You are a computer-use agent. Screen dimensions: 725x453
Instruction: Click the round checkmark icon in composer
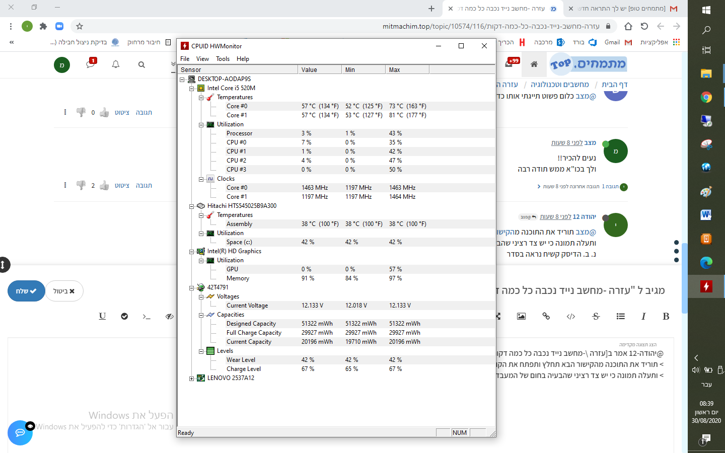pyautogui.click(x=124, y=316)
